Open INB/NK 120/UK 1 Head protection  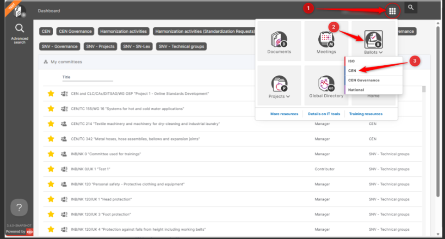click(x=101, y=199)
